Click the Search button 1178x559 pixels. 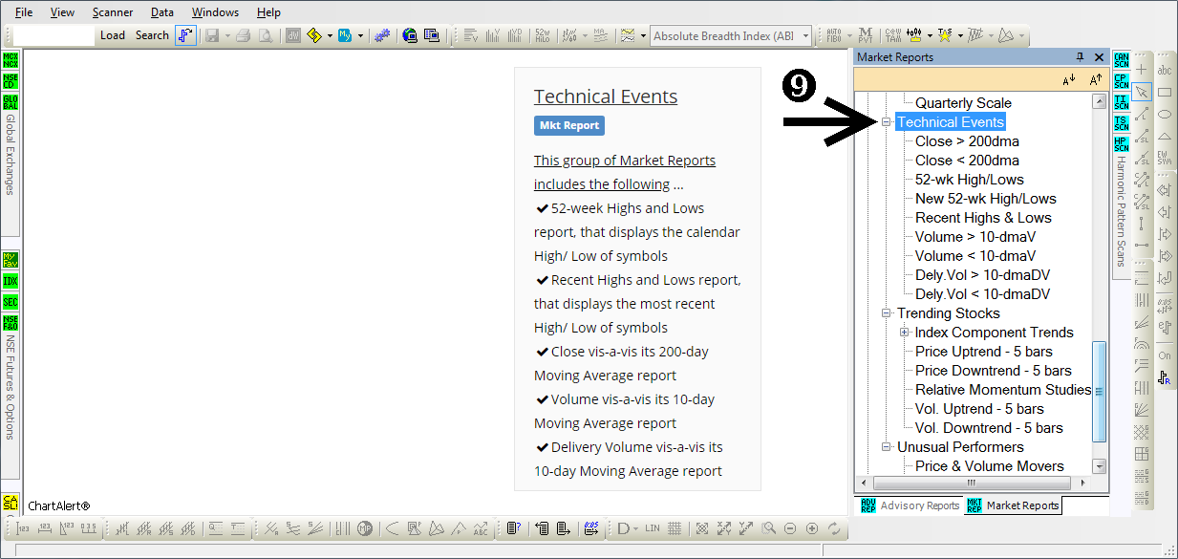click(152, 35)
